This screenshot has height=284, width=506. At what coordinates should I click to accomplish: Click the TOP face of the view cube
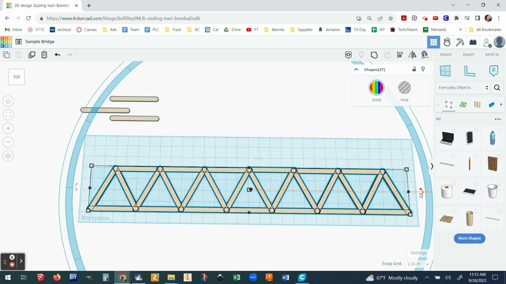point(17,77)
